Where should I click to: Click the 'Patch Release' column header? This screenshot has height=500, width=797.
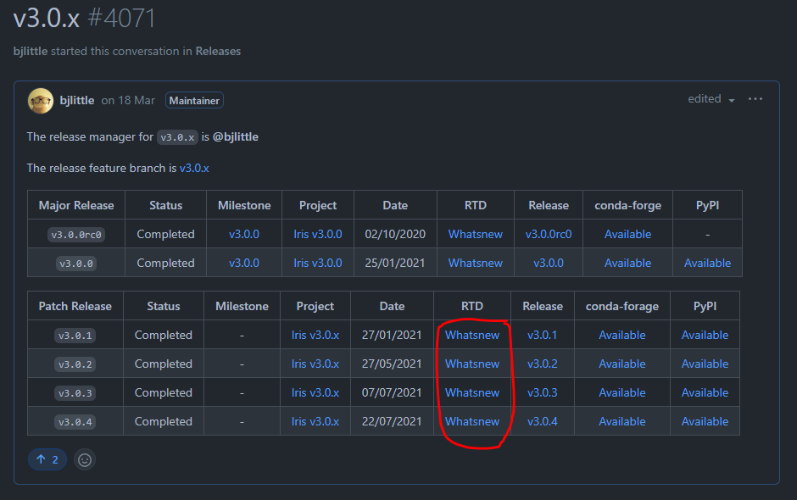coord(75,307)
